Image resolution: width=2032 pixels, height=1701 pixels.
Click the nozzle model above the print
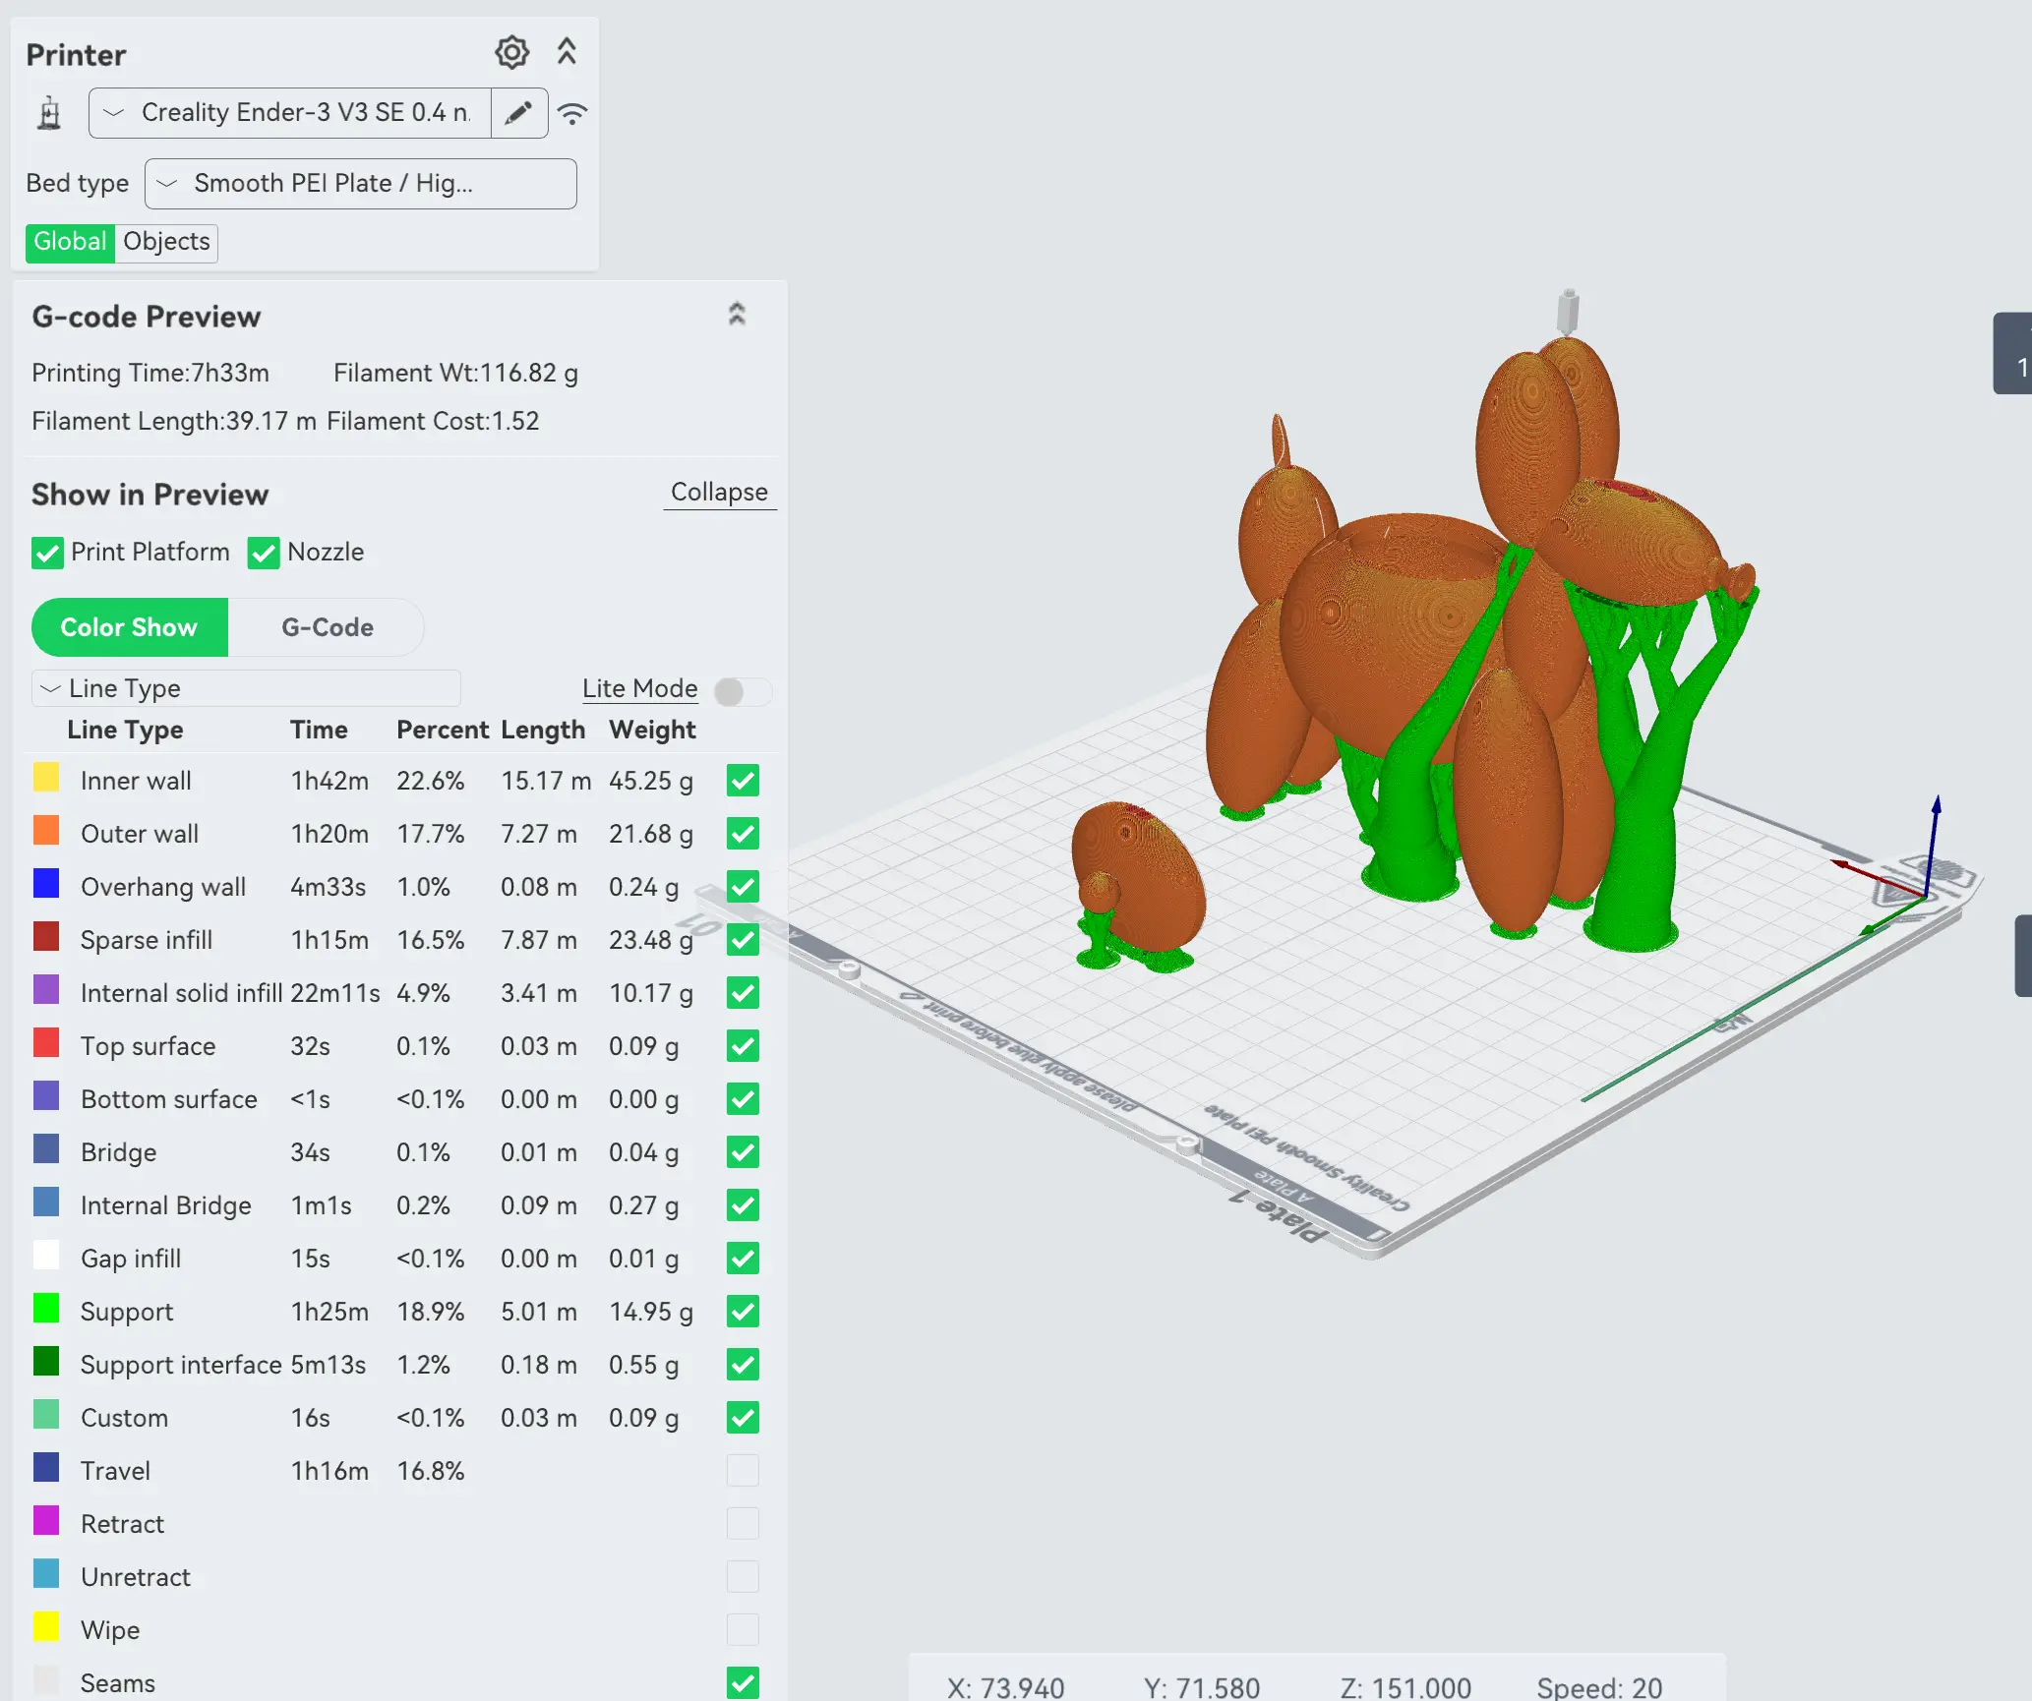1568,313
